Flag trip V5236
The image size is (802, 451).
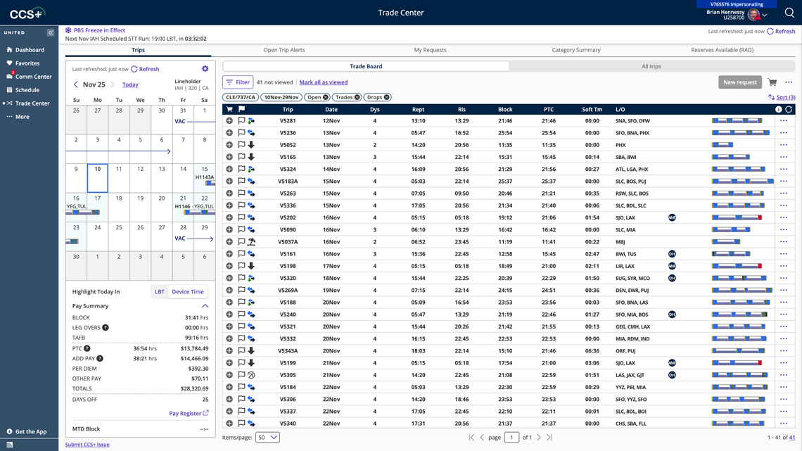click(241, 133)
